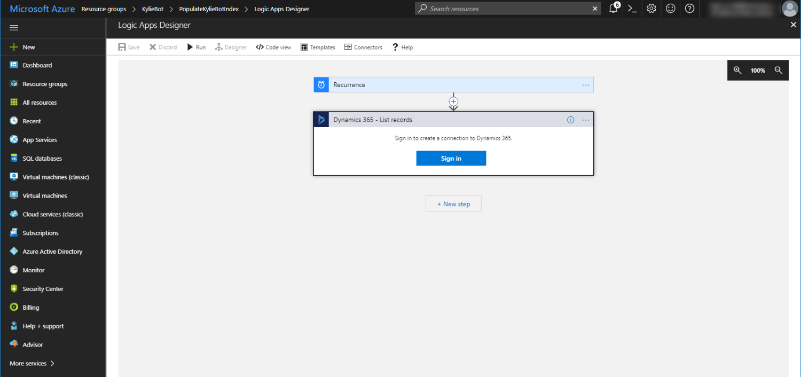Open Resource groups cube icon in sidebar

pos(14,84)
